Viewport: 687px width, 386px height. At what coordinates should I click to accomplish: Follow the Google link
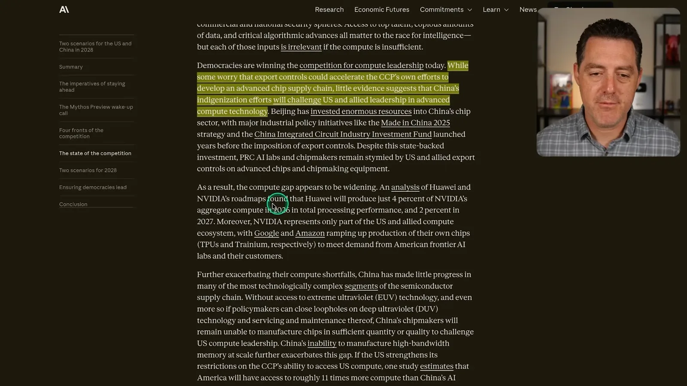(x=267, y=233)
